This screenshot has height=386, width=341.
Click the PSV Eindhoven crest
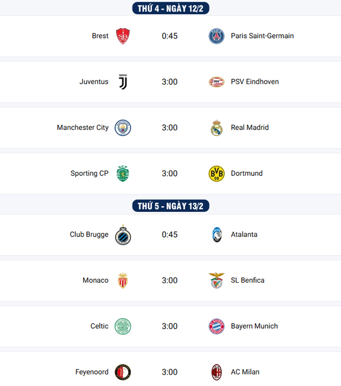217,82
